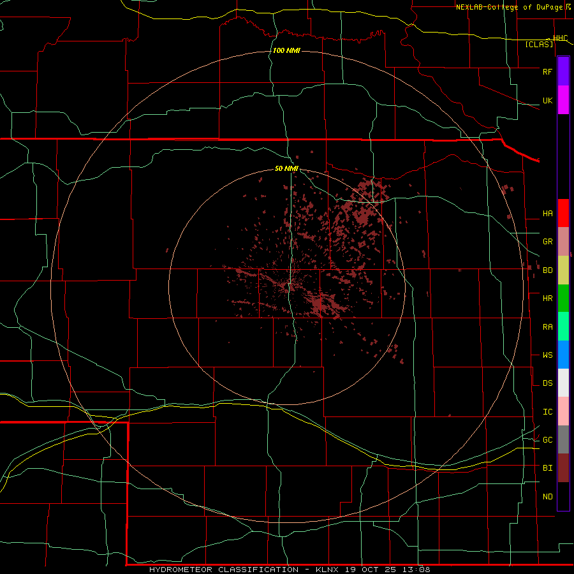Screen dimensions: 574x574
Task: Click the HHC product label
Action: pos(561,38)
